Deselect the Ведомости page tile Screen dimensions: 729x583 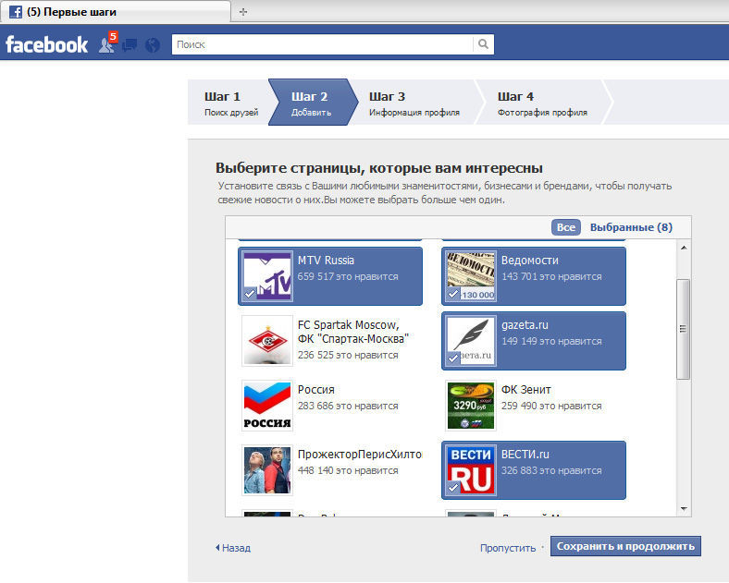tap(534, 275)
